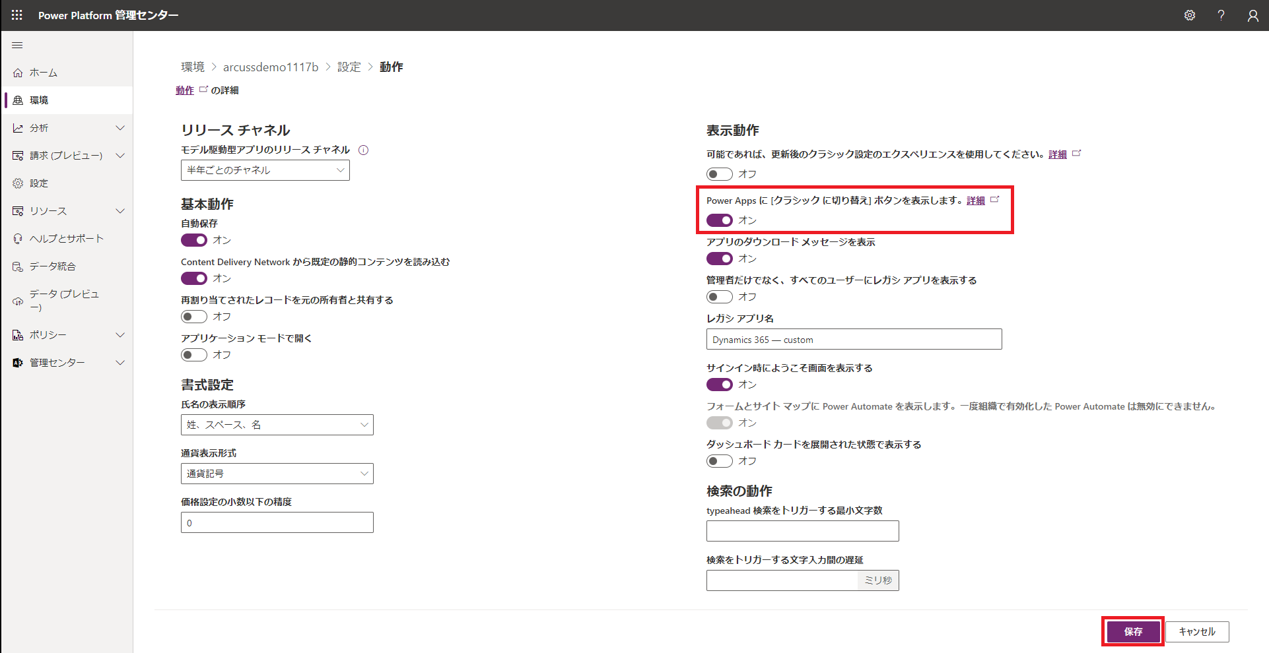This screenshot has width=1269, height=653.
Task: Expand the ポリシー chevron
Action: point(120,335)
